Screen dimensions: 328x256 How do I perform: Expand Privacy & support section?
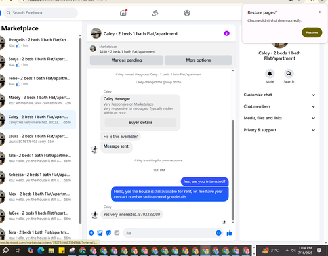click(279, 130)
